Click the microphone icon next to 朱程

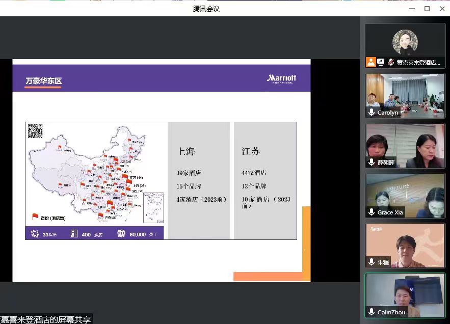point(372,262)
